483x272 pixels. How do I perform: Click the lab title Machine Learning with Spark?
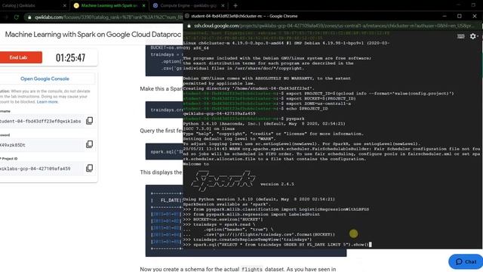coord(93,34)
